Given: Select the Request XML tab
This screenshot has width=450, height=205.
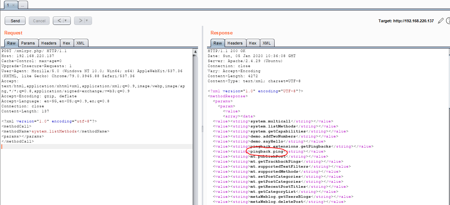Looking at the screenshot, I should [x=81, y=43].
